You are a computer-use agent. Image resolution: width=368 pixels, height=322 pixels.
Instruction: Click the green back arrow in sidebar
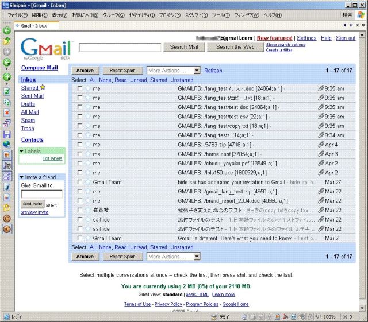[x=7, y=30]
